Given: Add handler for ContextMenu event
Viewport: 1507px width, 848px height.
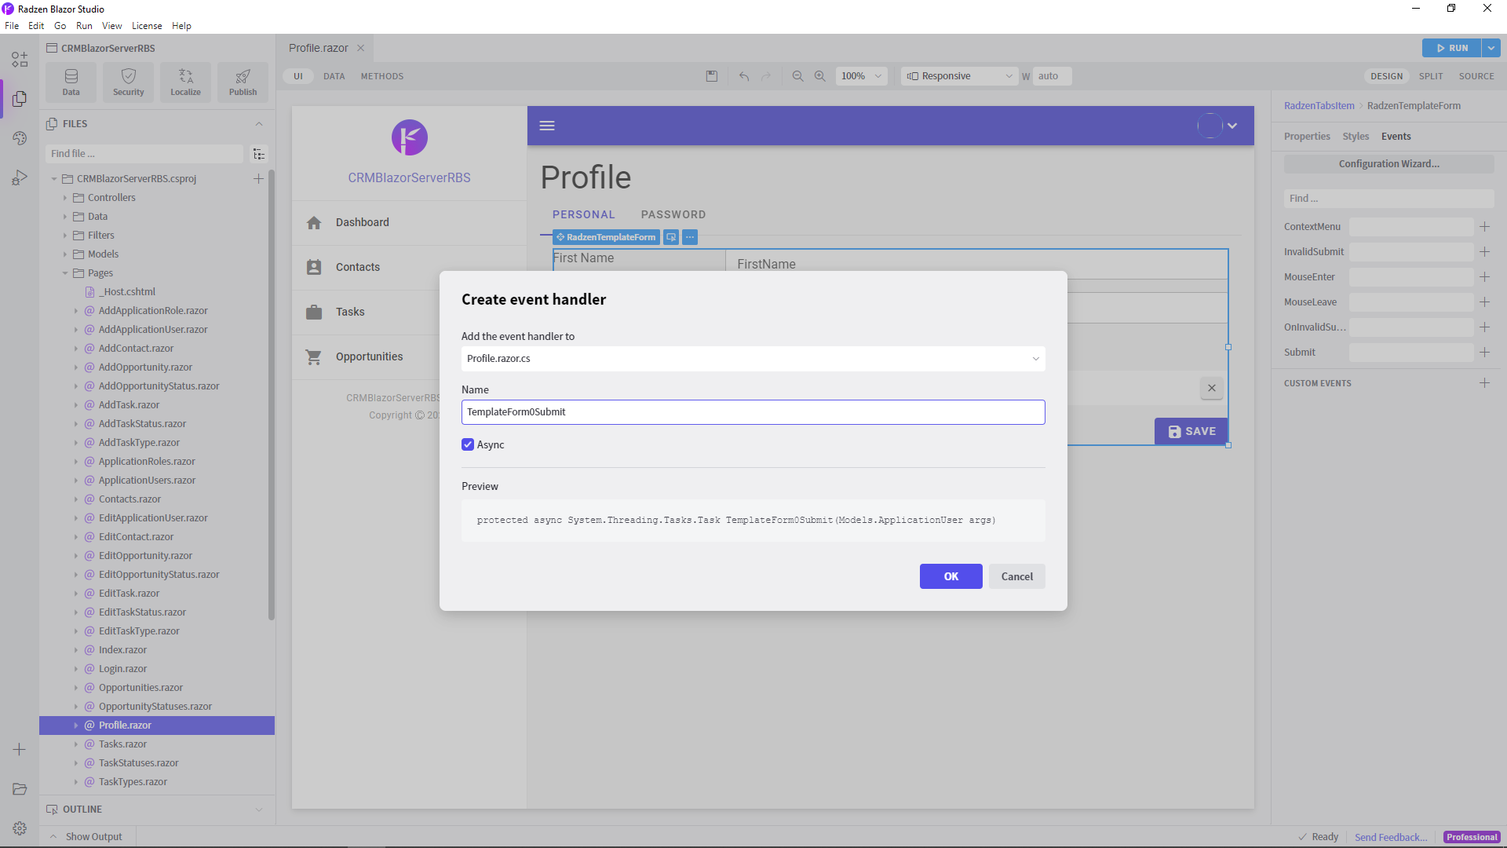Looking at the screenshot, I should [1484, 227].
